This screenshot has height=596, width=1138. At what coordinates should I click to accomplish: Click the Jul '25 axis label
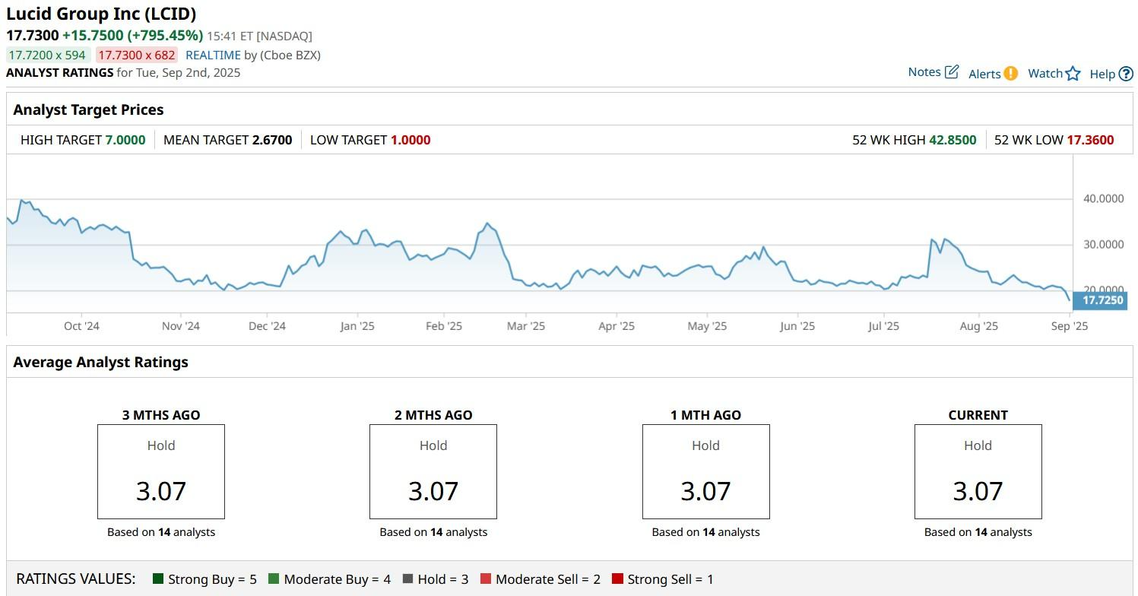pyautogui.click(x=883, y=326)
